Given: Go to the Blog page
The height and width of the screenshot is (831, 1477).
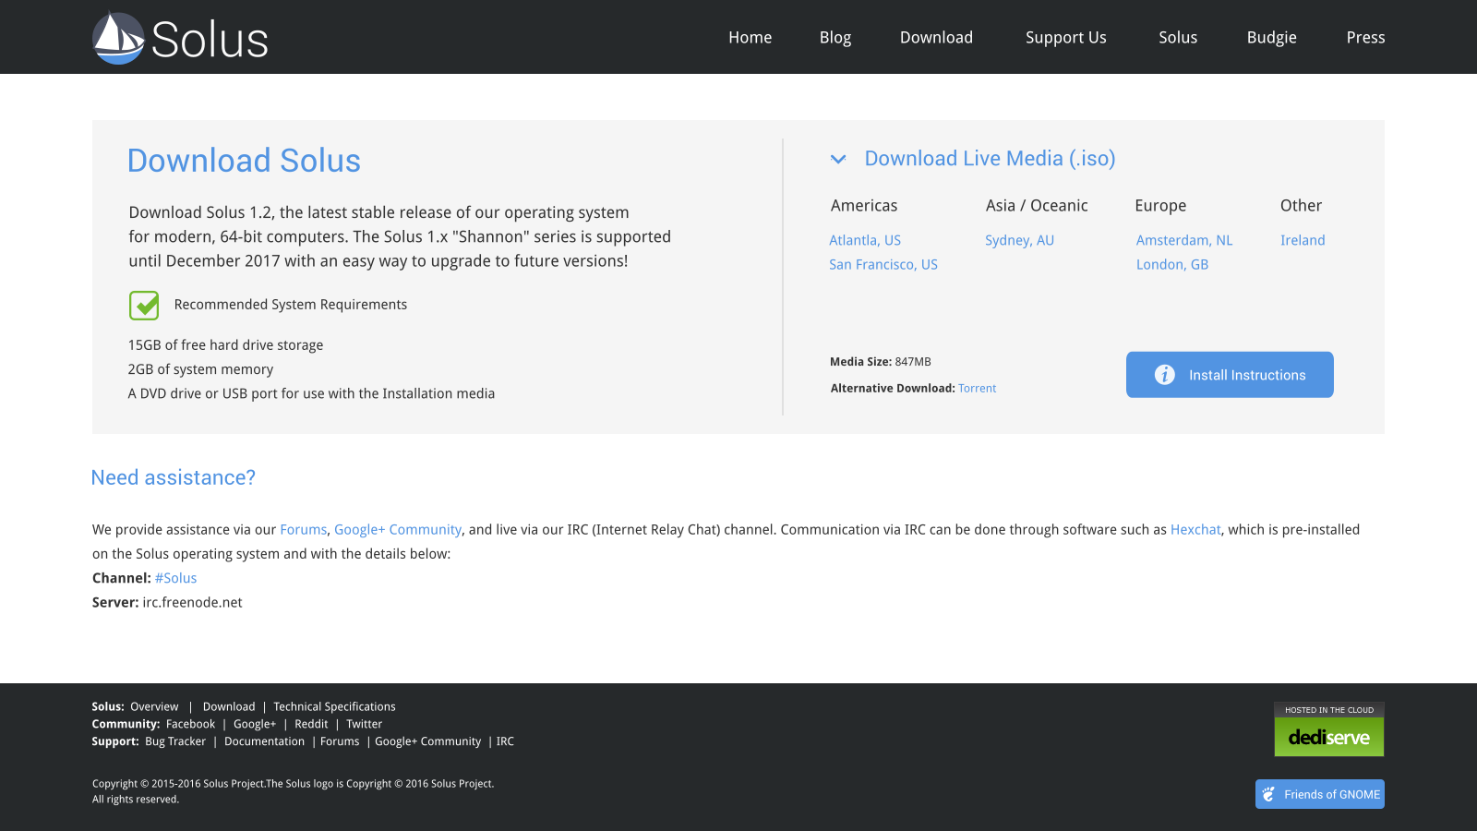Looking at the screenshot, I should tap(835, 38).
